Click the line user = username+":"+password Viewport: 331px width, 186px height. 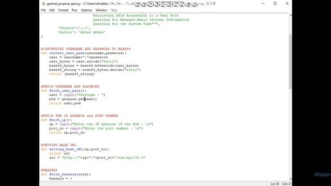(78, 57)
